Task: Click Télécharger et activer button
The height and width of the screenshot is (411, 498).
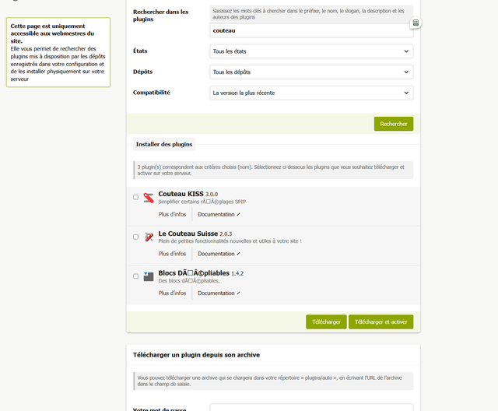Action: click(x=381, y=321)
